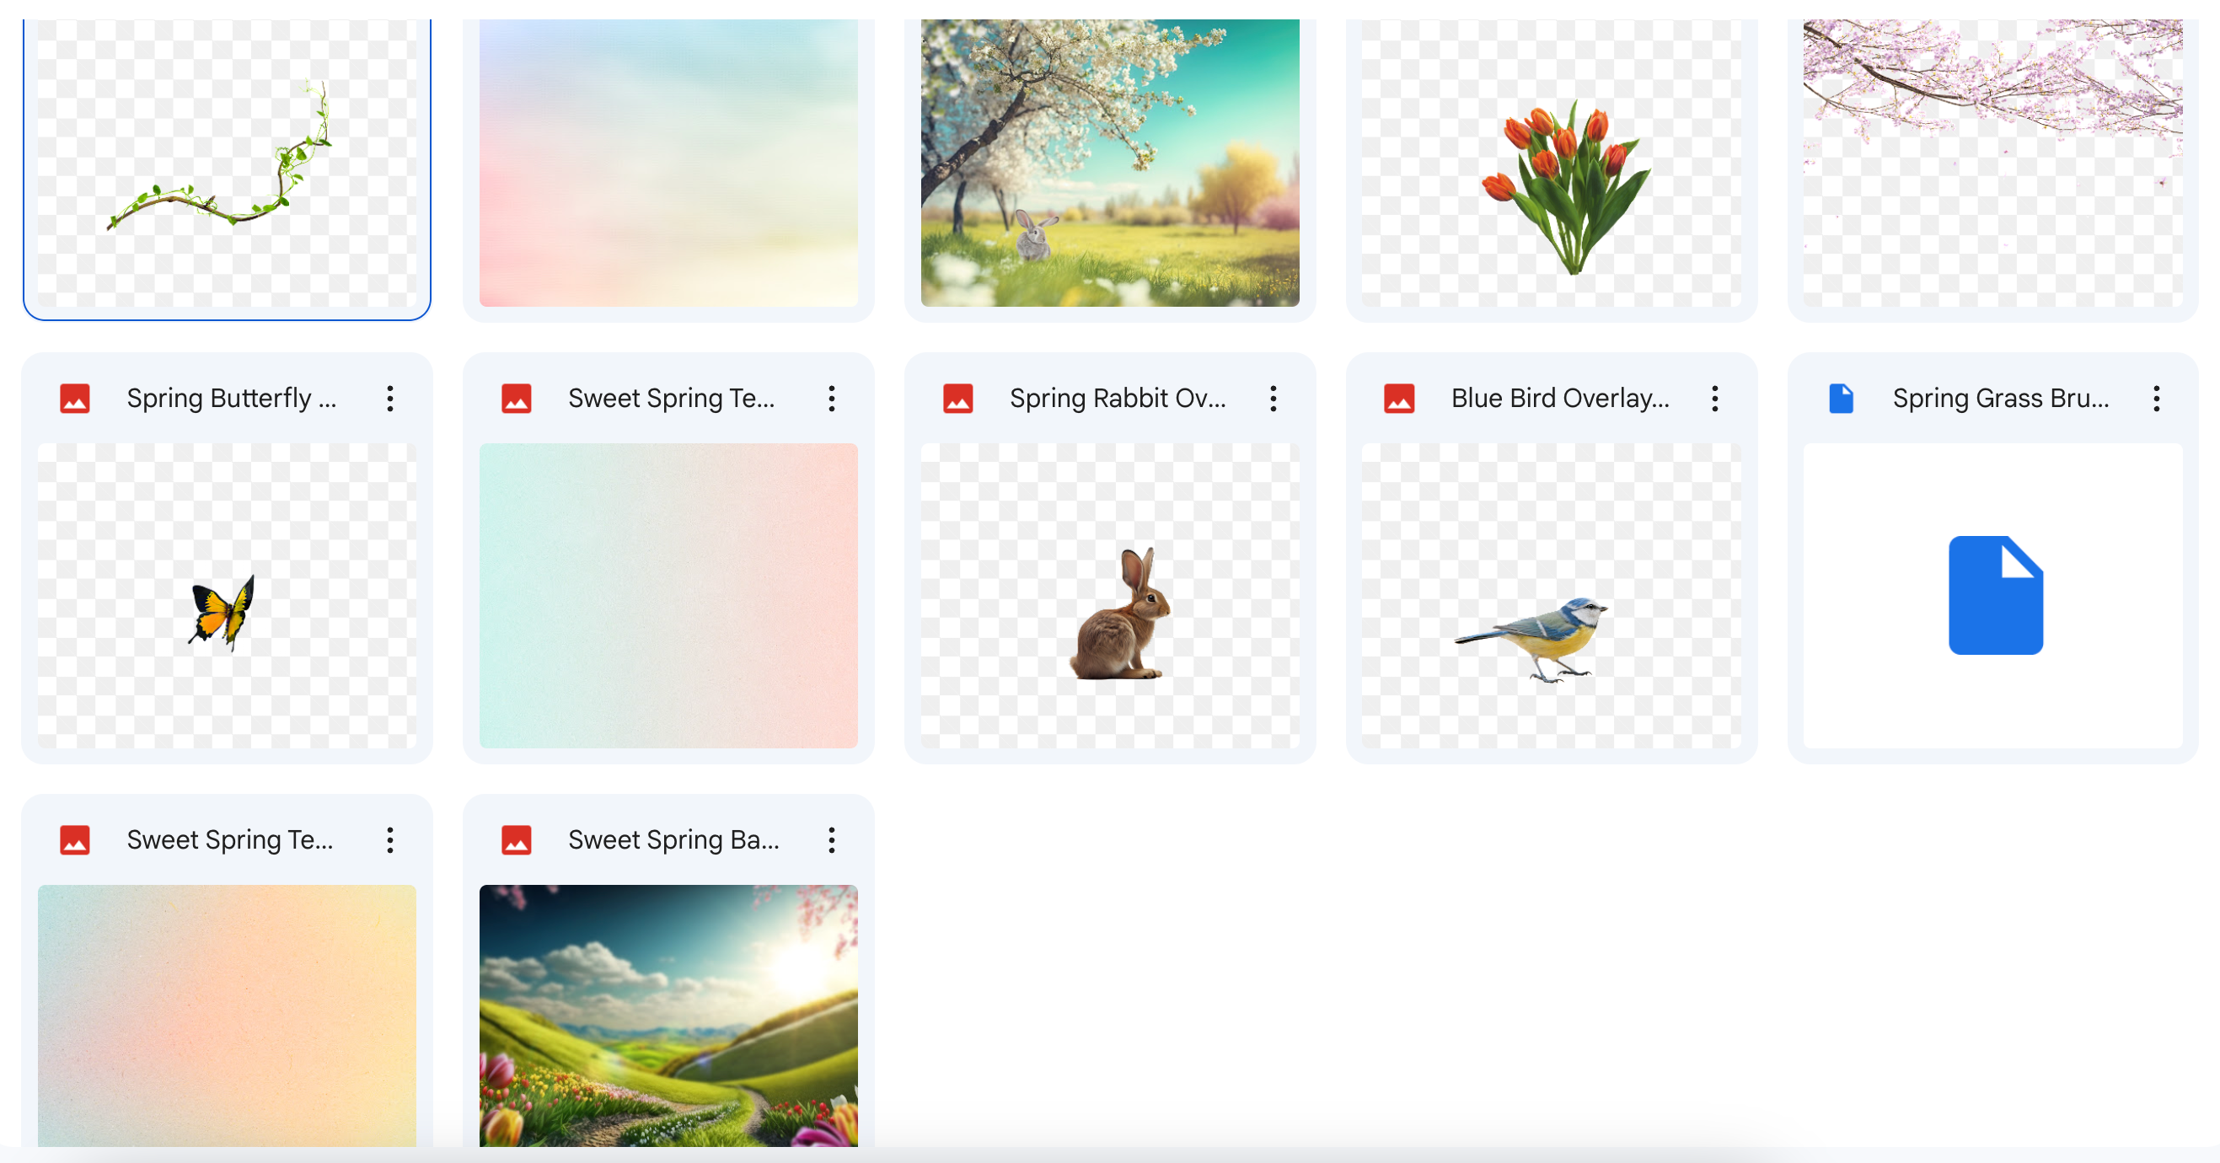Click the image icon beside Spring Rabbit Ov file
2220x1163 pixels.
tap(957, 397)
